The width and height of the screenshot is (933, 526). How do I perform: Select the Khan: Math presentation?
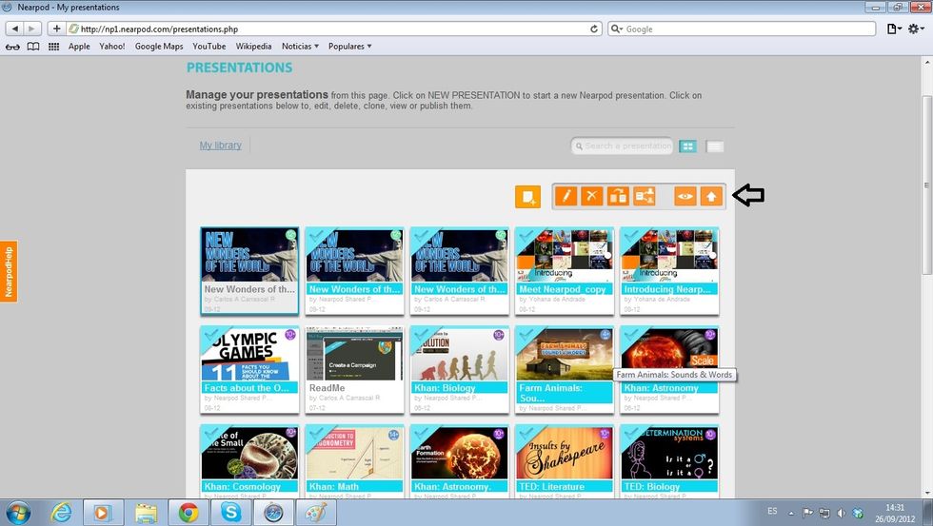point(354,461)
